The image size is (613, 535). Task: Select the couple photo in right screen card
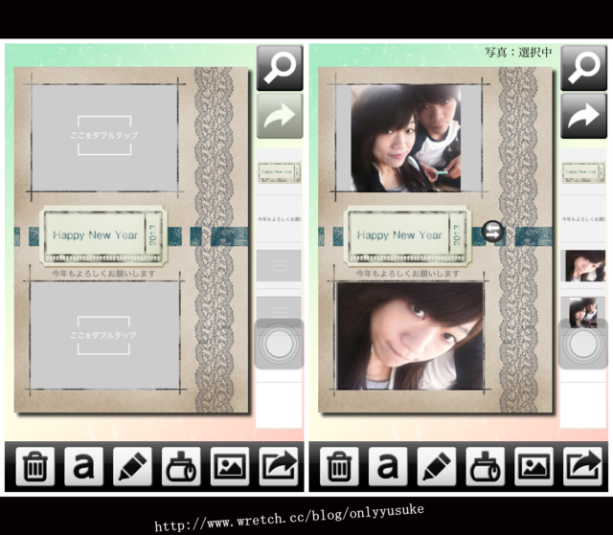coord(405,137)
